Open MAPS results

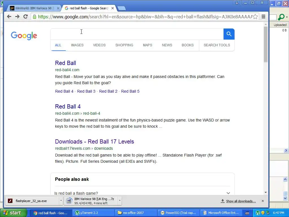(147, 45)
